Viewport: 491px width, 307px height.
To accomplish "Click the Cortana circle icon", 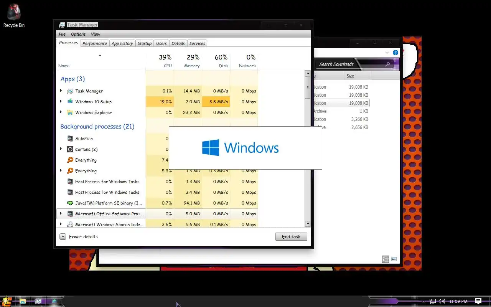I will [x=70, y=149].
